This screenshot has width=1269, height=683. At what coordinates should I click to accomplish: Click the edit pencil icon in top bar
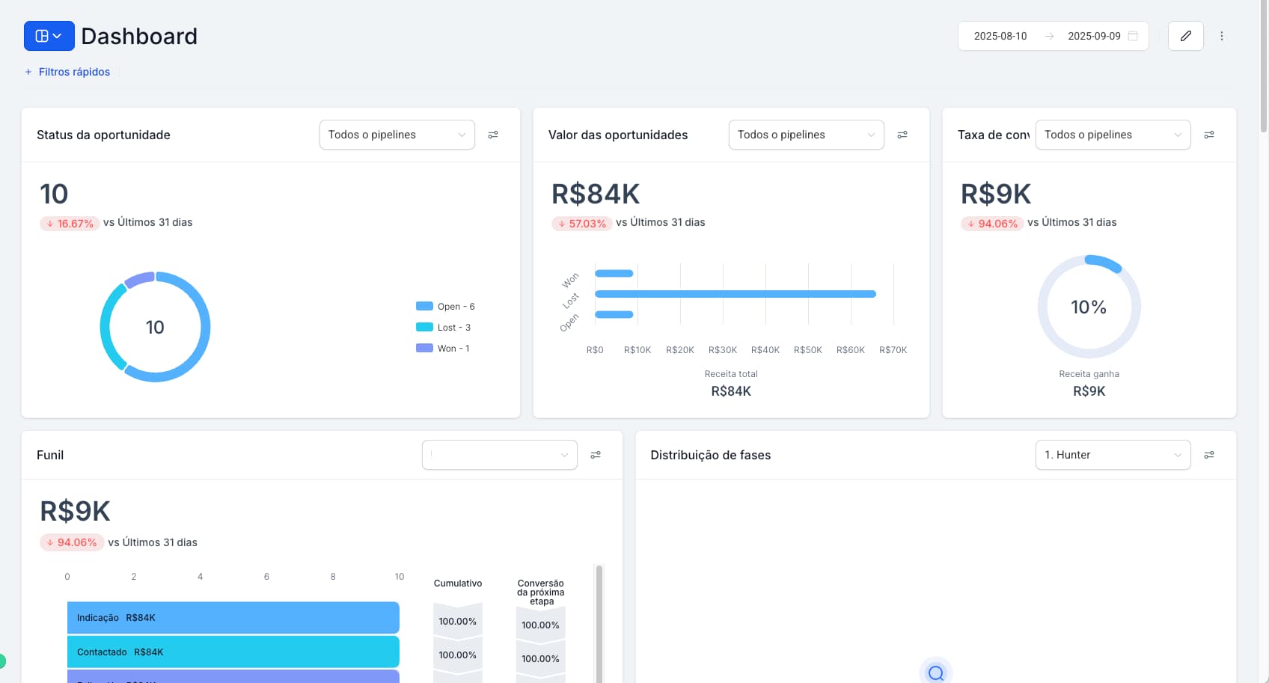[1185, 35]
